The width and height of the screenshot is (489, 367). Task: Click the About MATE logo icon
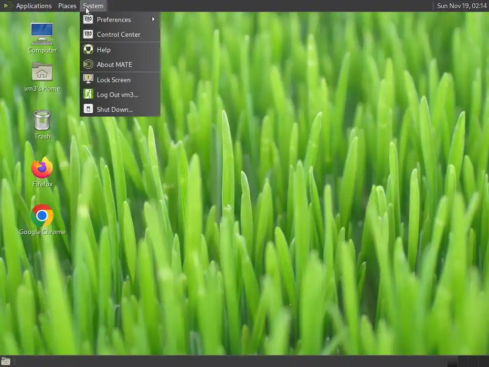point(88,65)
